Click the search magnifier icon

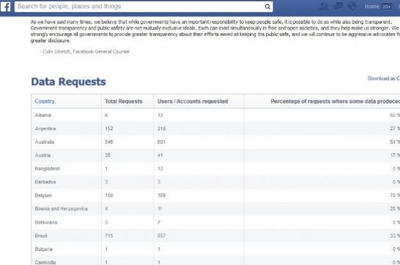[268, 6]
